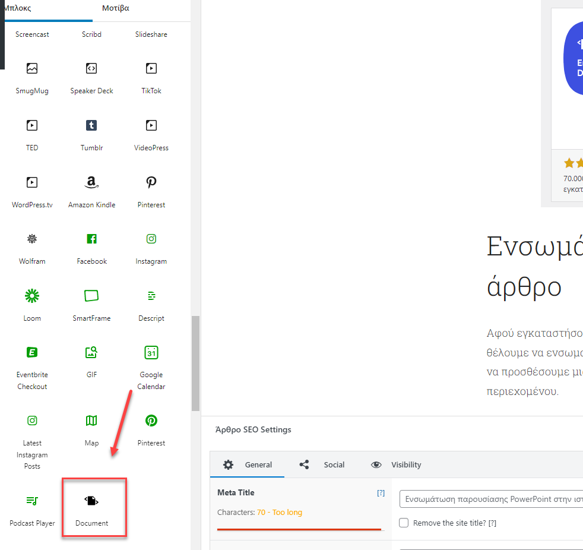Click the star rating on plugin card

573,163
